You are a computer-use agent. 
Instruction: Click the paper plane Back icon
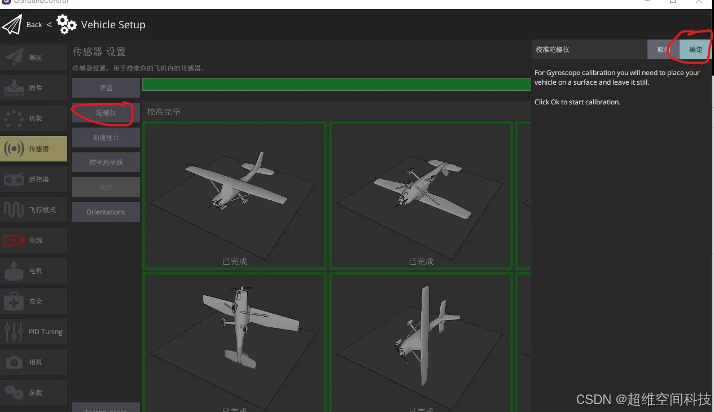tap(12, 25)
